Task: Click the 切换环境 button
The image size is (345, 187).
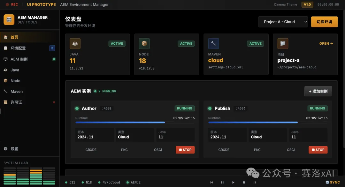Action: 324,22
